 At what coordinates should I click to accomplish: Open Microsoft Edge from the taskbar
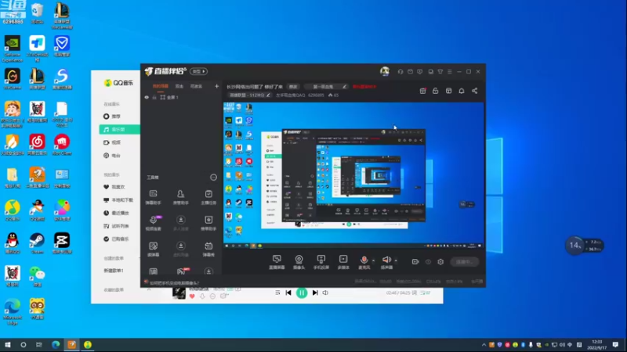pos(56,345)
